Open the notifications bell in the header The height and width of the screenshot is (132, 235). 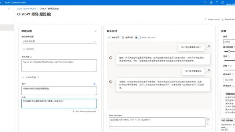point(206,3)
